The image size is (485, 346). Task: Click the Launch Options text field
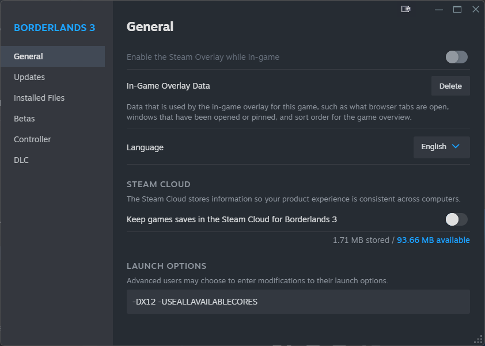(x=298, y=302)
